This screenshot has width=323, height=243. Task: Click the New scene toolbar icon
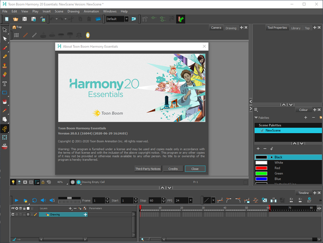point(7,19)
